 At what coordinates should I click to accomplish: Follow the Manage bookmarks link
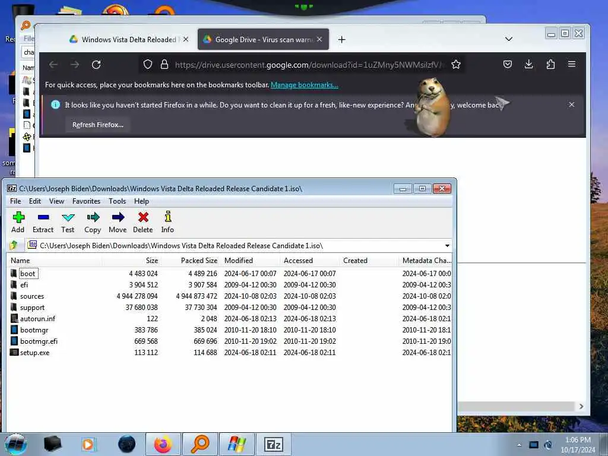(305, 85)
